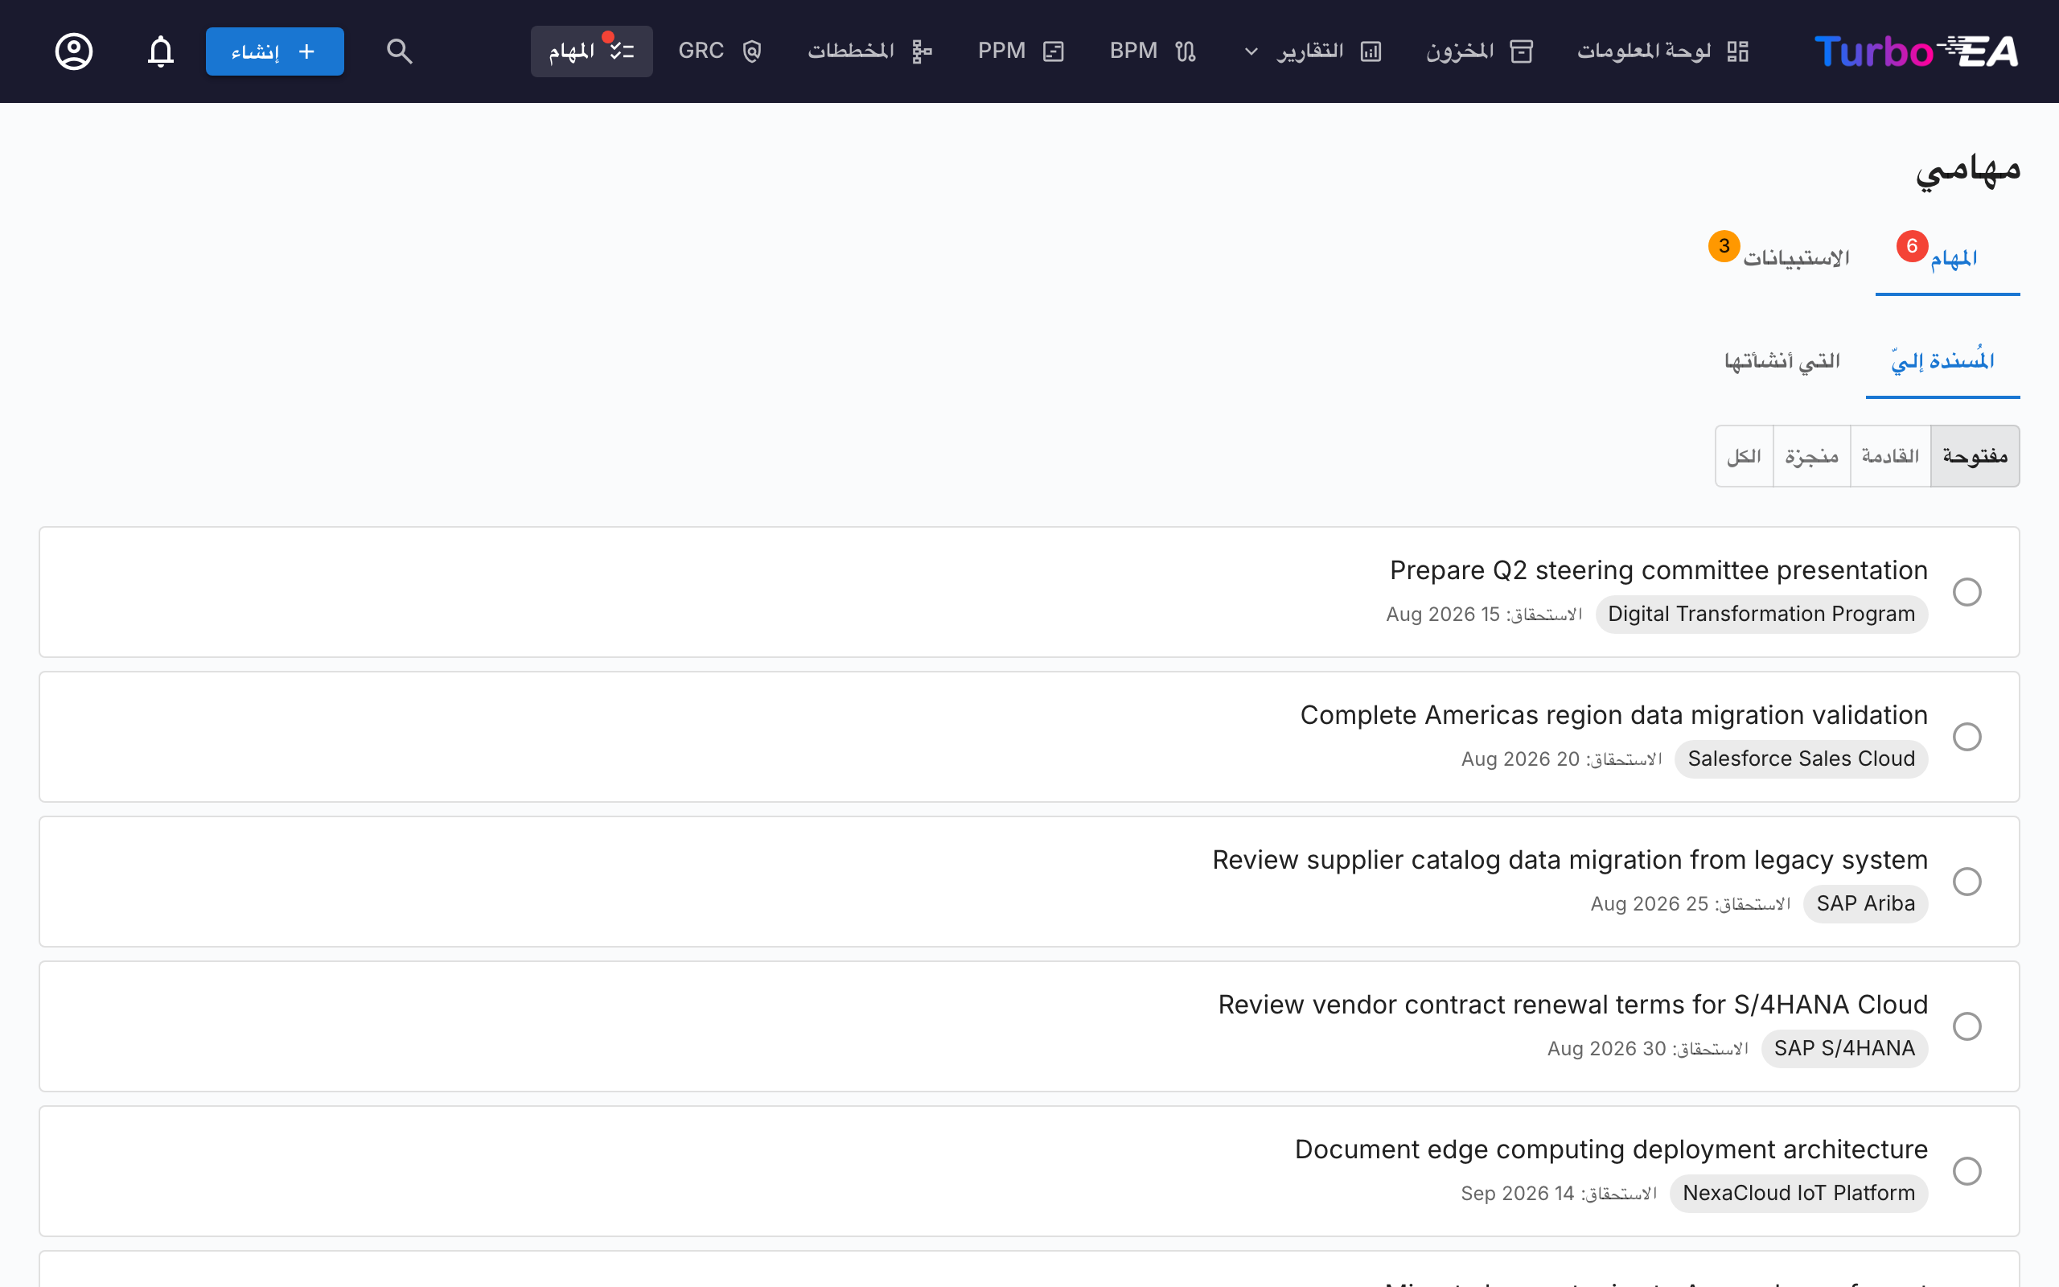Switch to التي أنشأتها created-by-me tab

[1782, 361]
